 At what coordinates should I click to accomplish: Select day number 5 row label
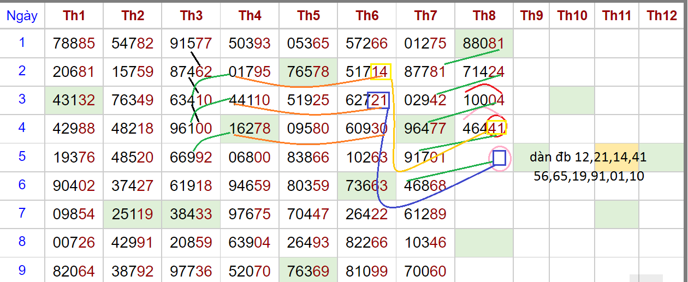pos(22,156)
